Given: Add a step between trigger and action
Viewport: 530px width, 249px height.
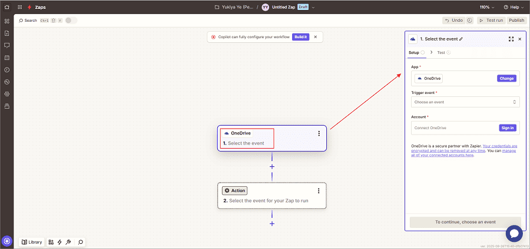Looking at the screenshot, I should (271, 166).
